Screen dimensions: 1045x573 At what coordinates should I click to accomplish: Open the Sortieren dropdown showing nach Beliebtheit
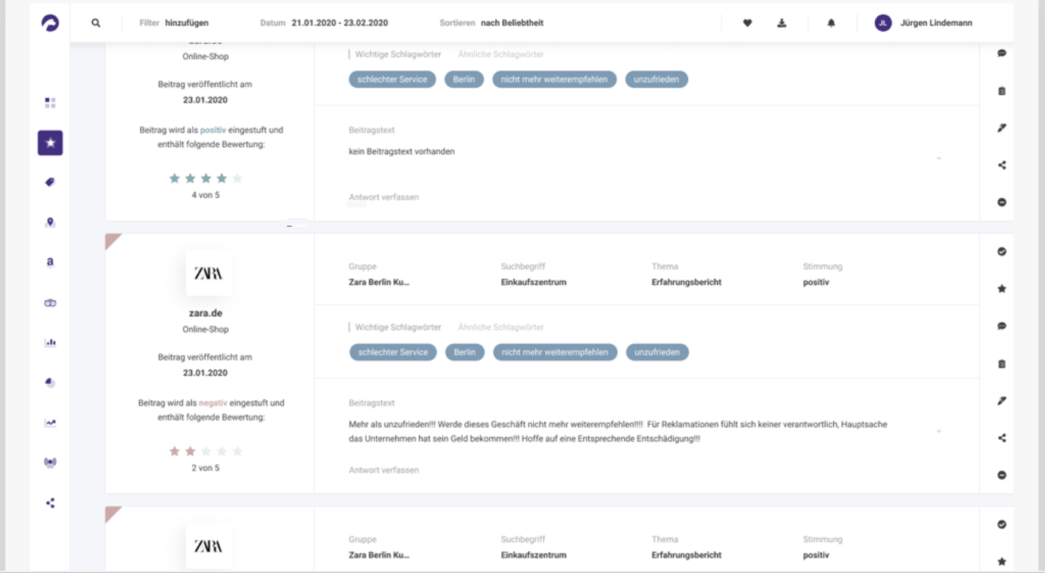tap(513, 23)
